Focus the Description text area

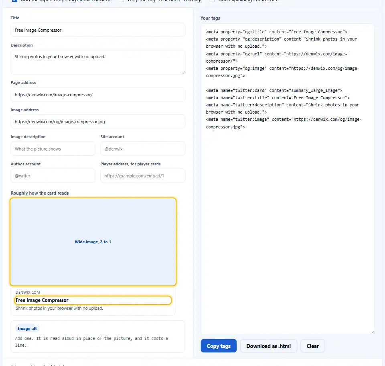coord(98,62)
